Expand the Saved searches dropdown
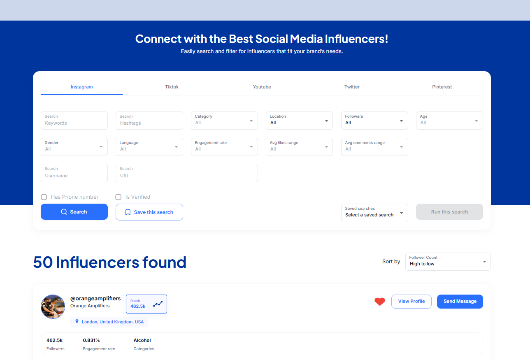Image resolution: width=530 pixels, height=360 pixels. click(x=374, y=213)
